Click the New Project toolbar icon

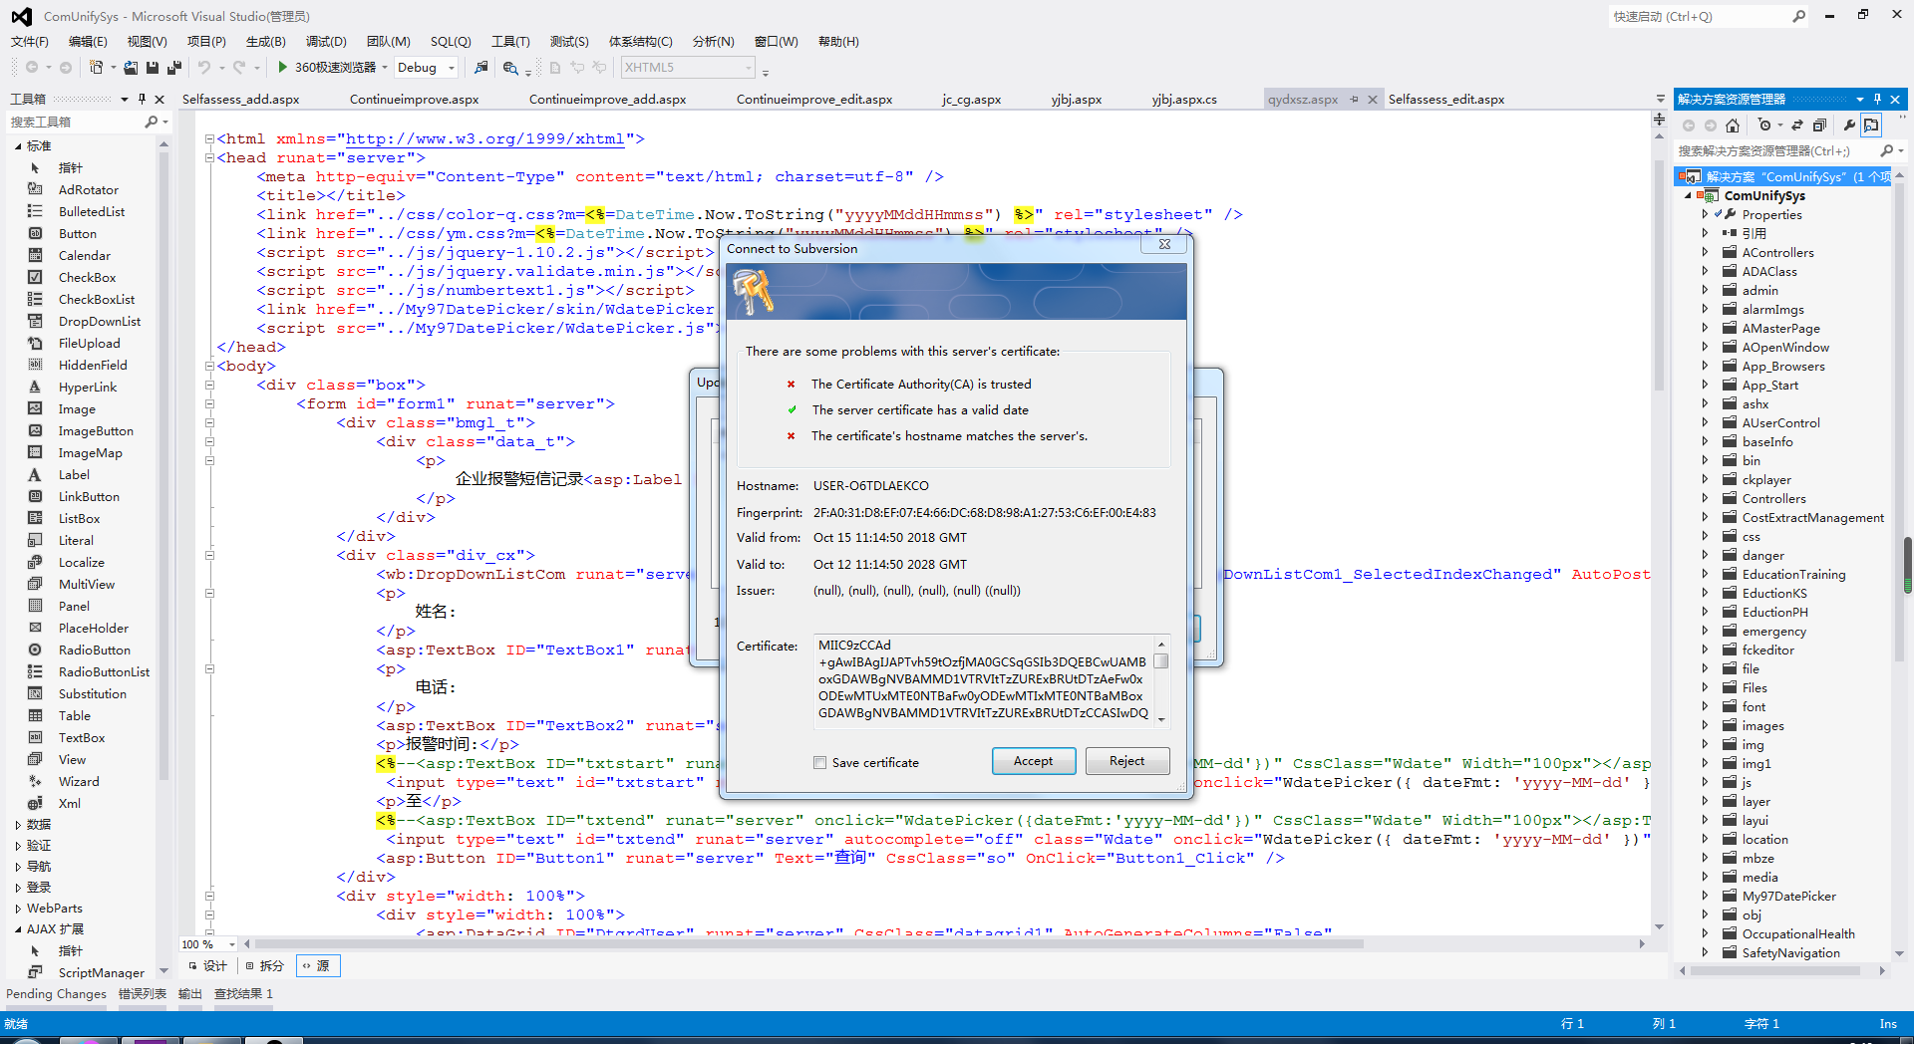point(96,68)
